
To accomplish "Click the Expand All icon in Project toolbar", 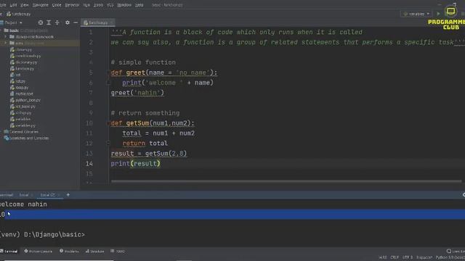I will pos(49,22).
